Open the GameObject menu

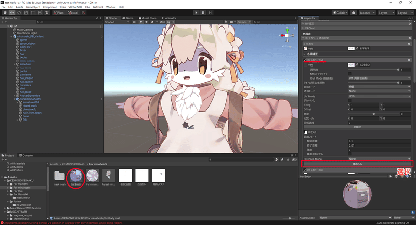33,7
